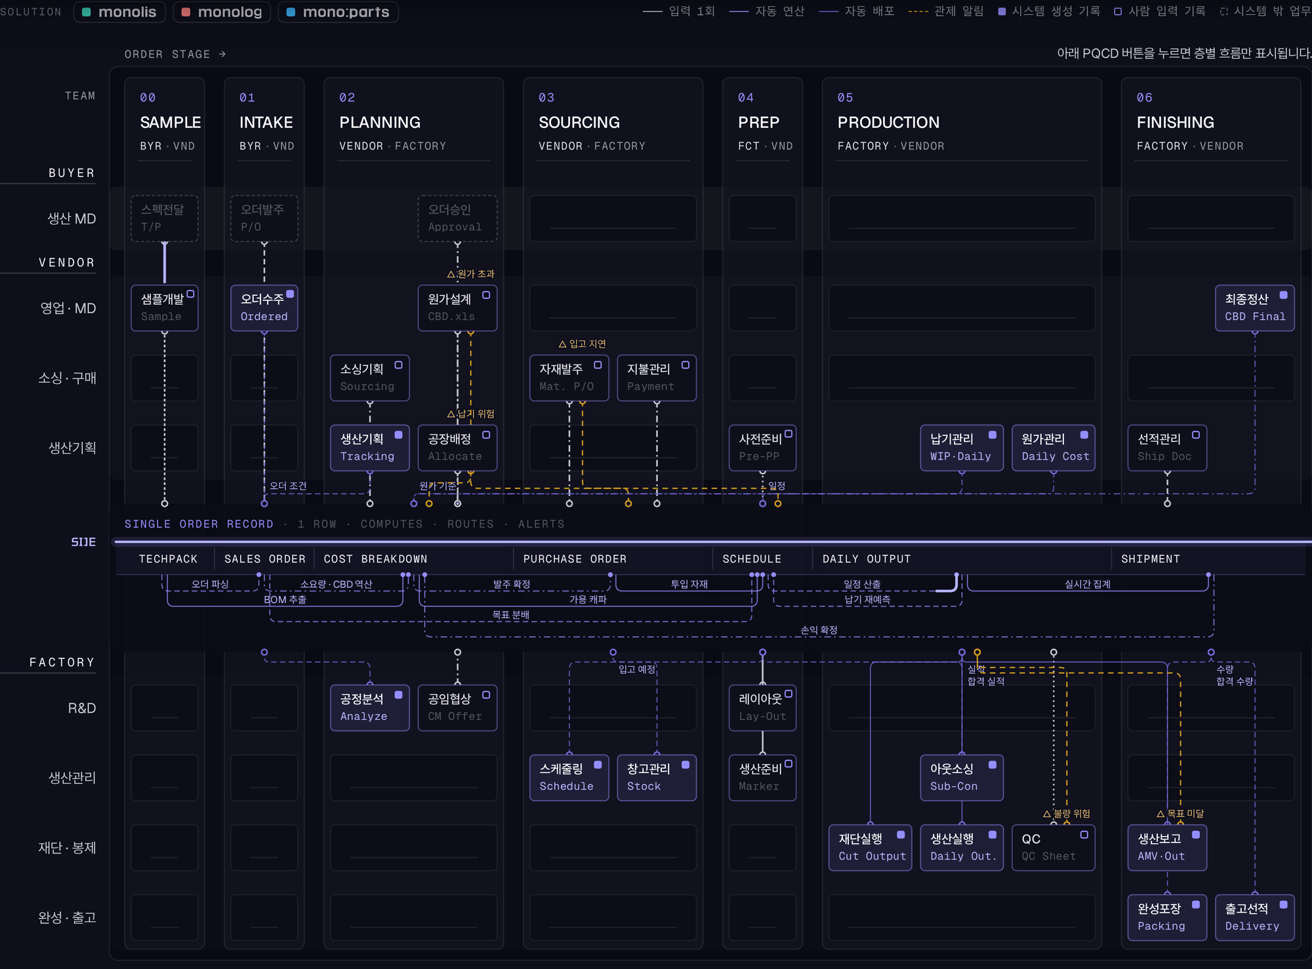Select the QC Sheet node
This screenshot has height=969, width=1312.
coord(1054,848)
